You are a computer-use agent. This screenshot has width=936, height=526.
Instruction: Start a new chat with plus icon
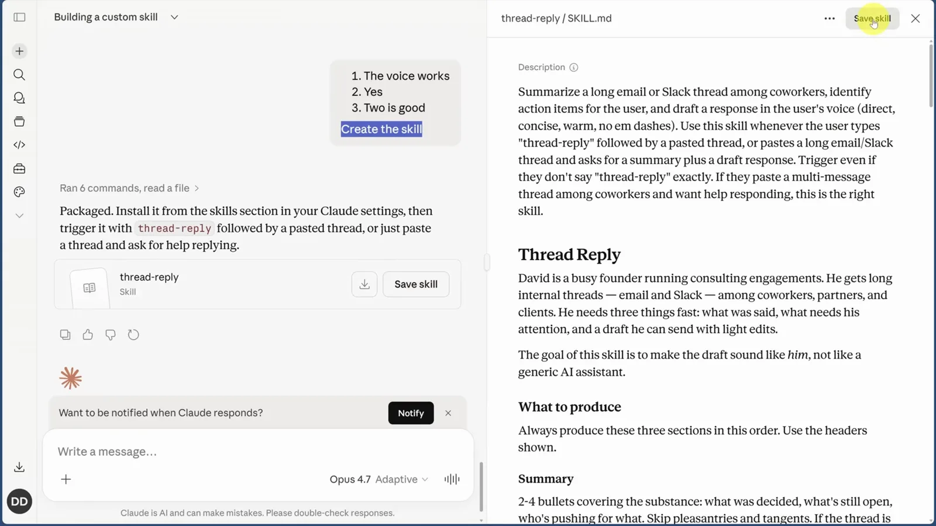19,51
